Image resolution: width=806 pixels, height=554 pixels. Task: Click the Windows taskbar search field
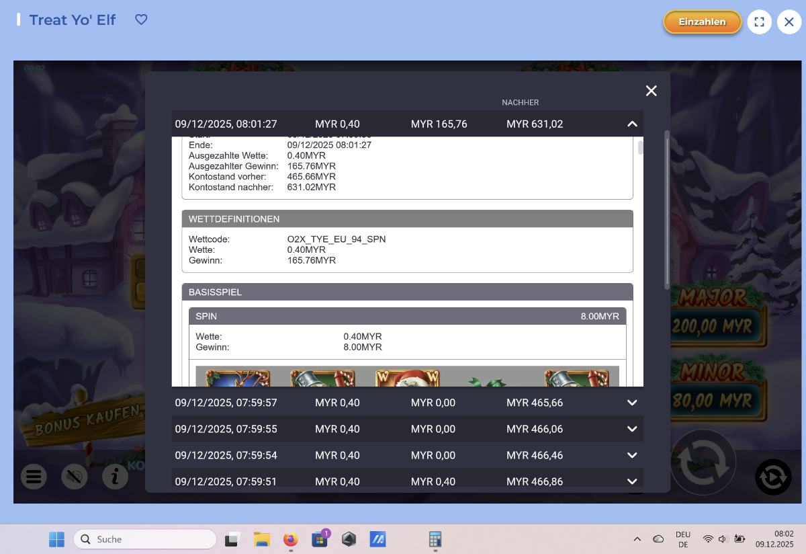(x=144, y=539)
